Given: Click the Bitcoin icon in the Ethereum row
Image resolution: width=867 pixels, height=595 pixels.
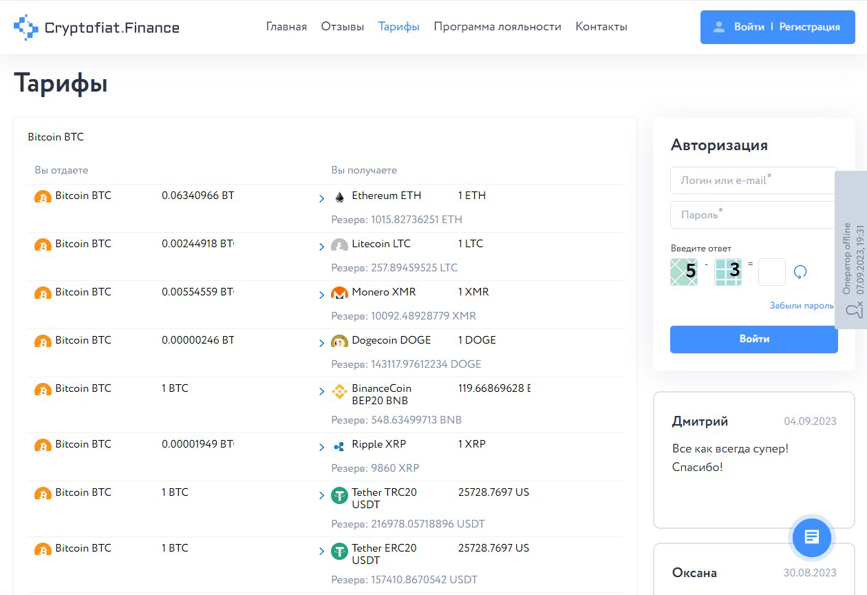Looking at the screenshot, I should 43,196.
